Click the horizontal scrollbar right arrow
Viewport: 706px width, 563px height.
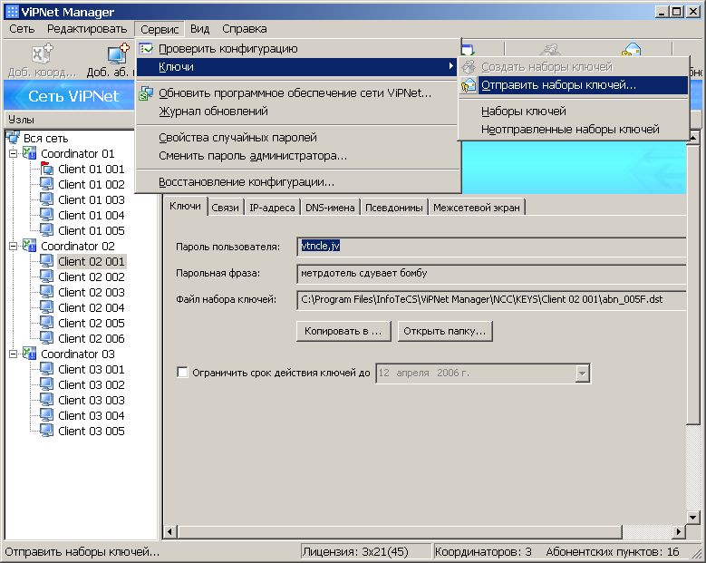[679, 531]
